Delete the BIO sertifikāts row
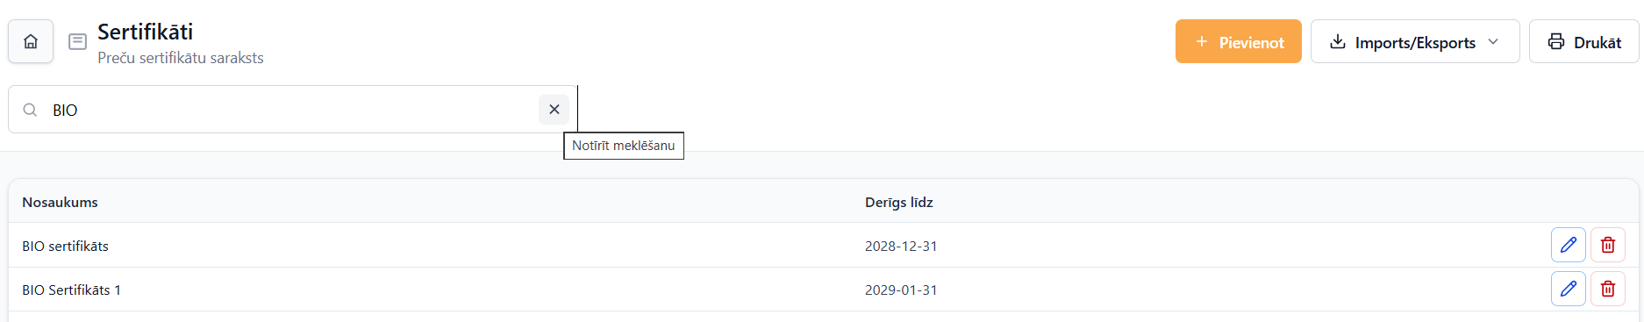1644x322 pixels. coord(1607,245)
